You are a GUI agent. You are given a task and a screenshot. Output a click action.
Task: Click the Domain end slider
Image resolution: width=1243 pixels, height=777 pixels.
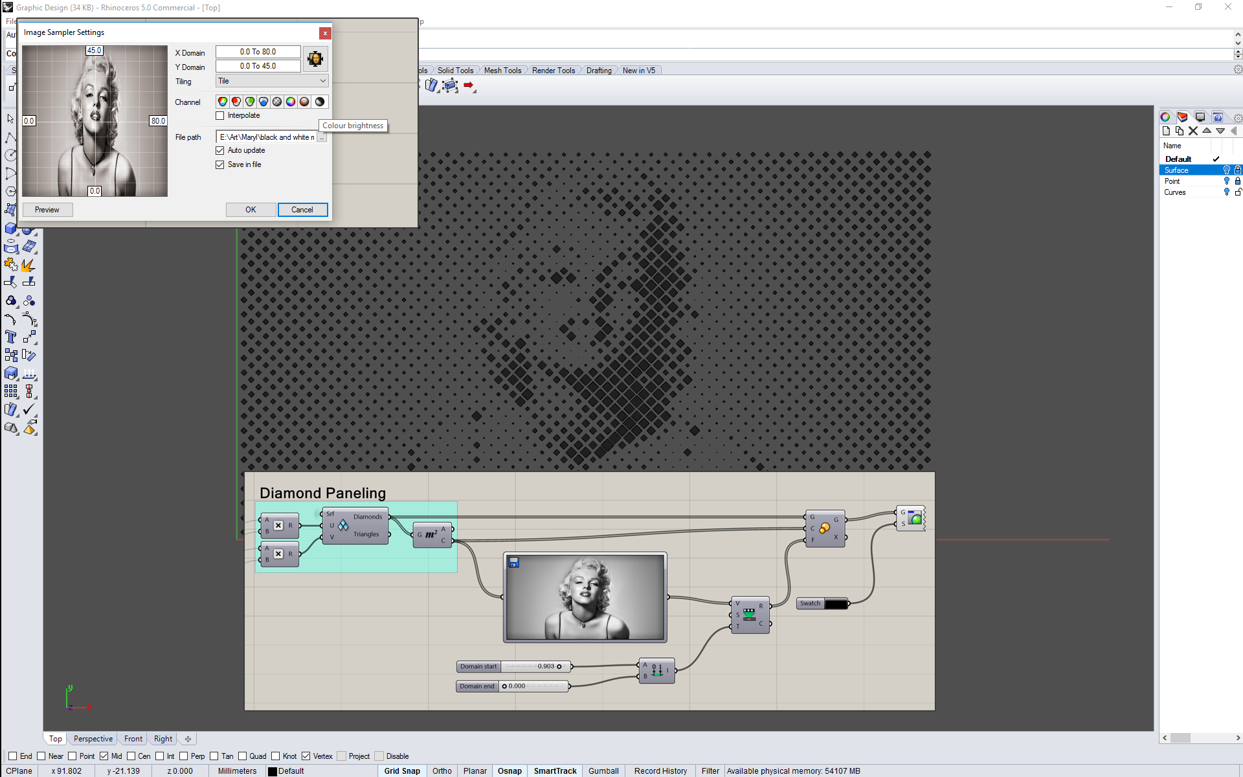512,686
